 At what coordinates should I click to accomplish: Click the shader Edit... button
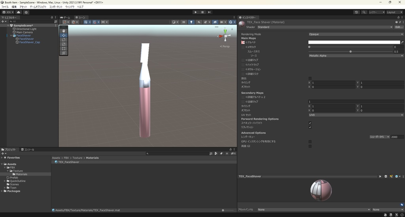[x=399, y=27]
